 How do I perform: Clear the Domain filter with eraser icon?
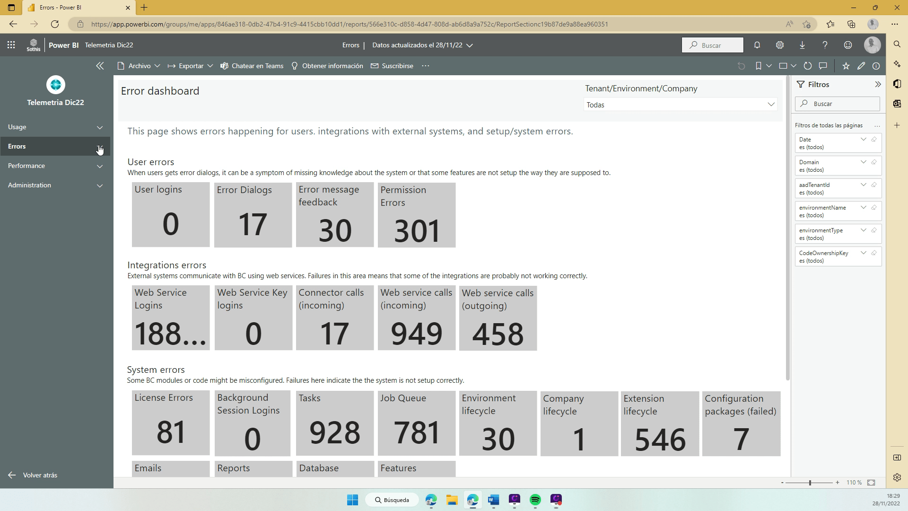874,162
